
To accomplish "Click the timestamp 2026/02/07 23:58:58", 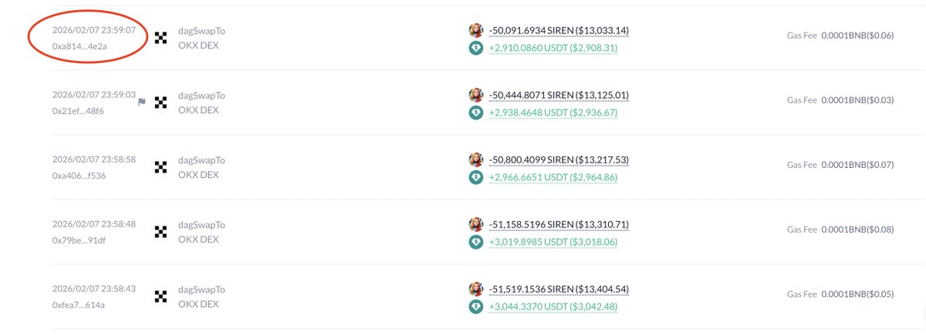I will (x=94, y=159).
